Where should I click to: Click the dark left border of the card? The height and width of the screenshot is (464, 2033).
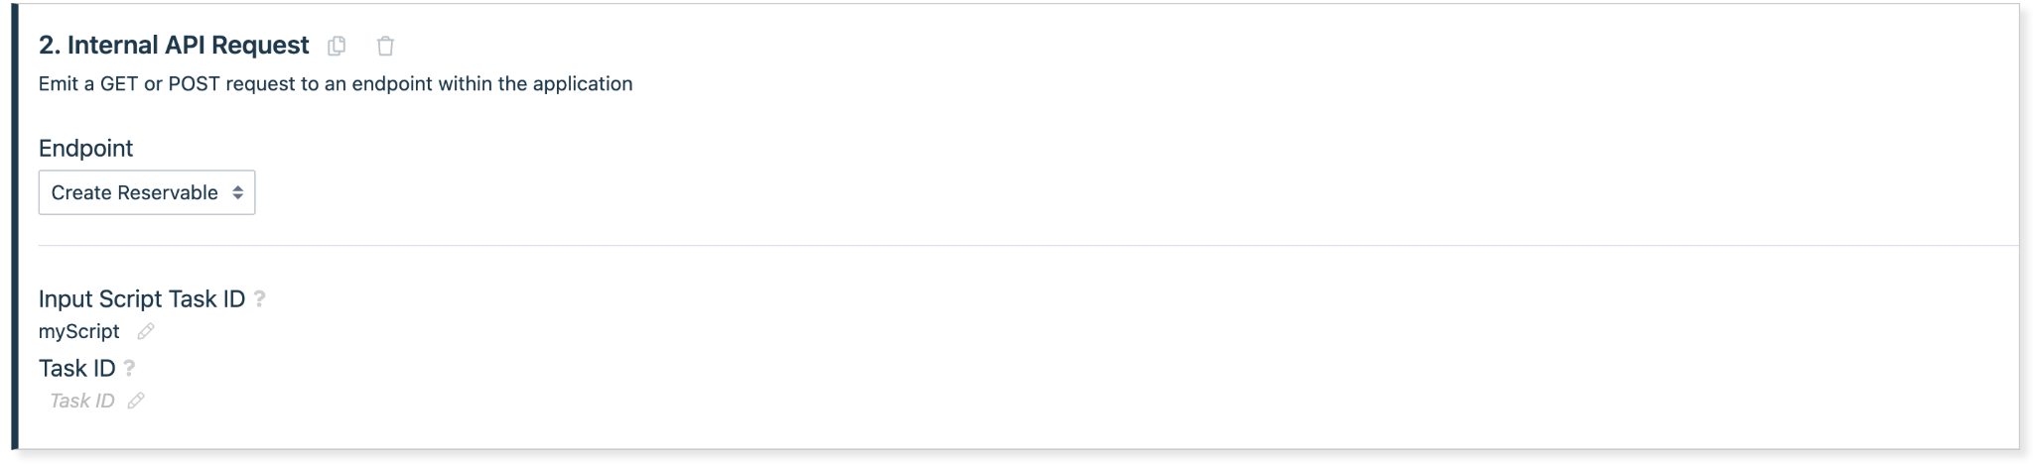click(15, 228)
